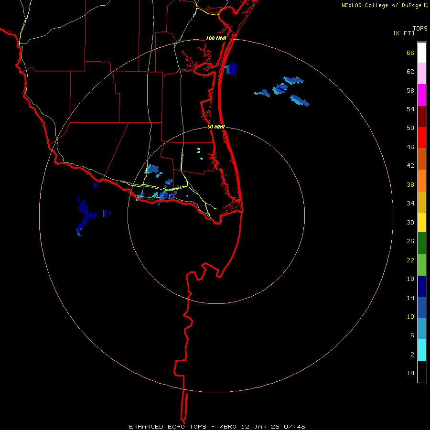The image size is (430, 430).
Task: Click the 38 legend value
Action: [410, 184]
